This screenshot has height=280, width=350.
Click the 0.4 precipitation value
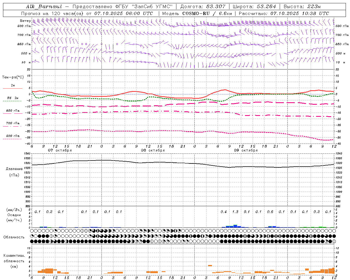(224, 212)
